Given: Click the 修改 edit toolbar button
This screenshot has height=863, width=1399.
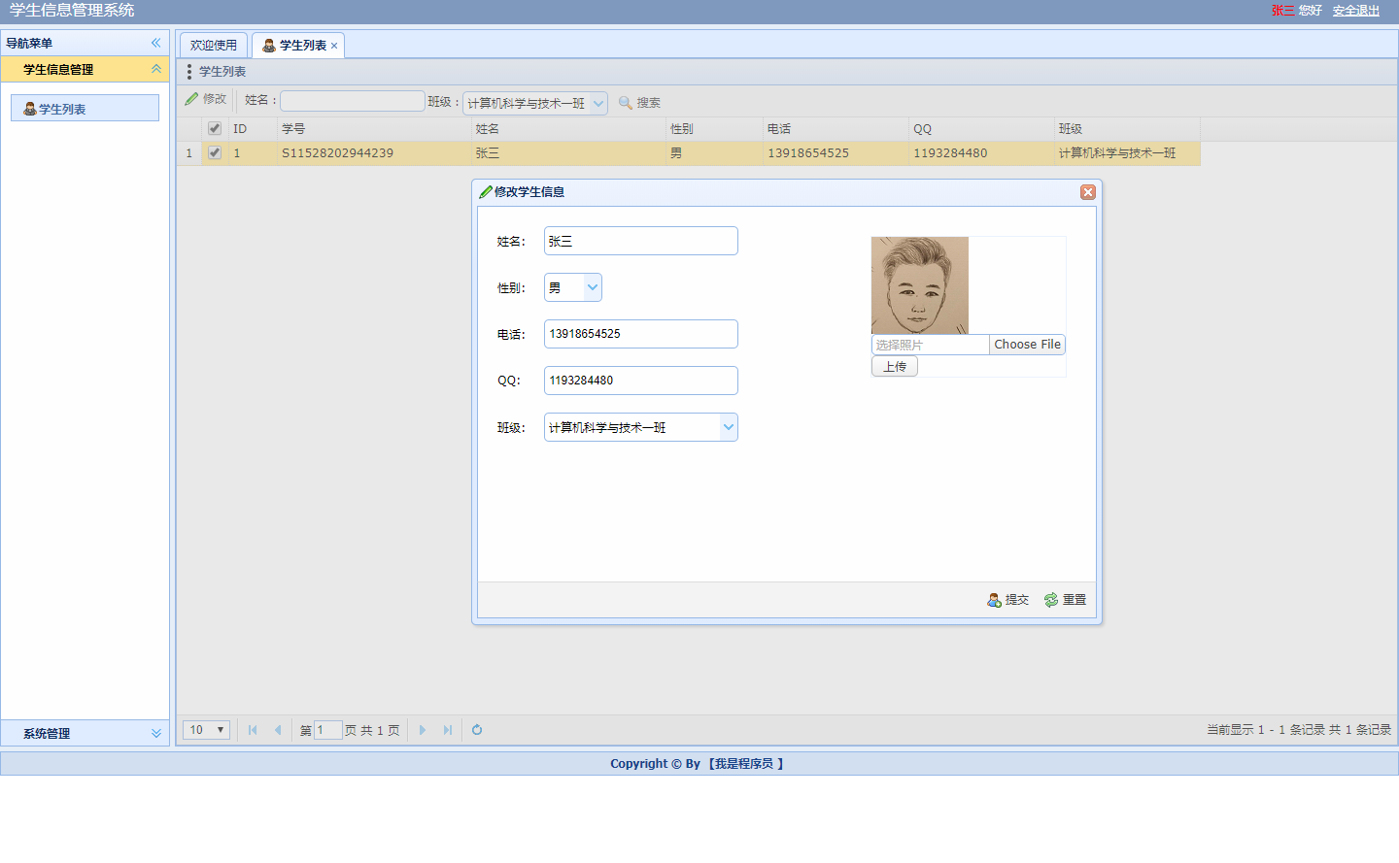Looking at the screenshot, I should [x=206, y=100].
